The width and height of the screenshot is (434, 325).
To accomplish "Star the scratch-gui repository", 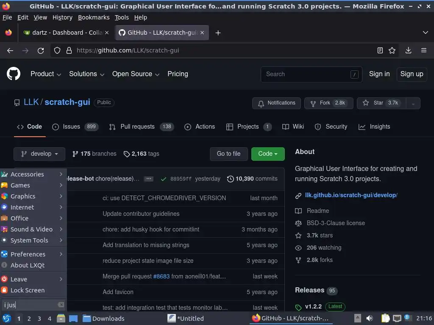I will [381, 103].
